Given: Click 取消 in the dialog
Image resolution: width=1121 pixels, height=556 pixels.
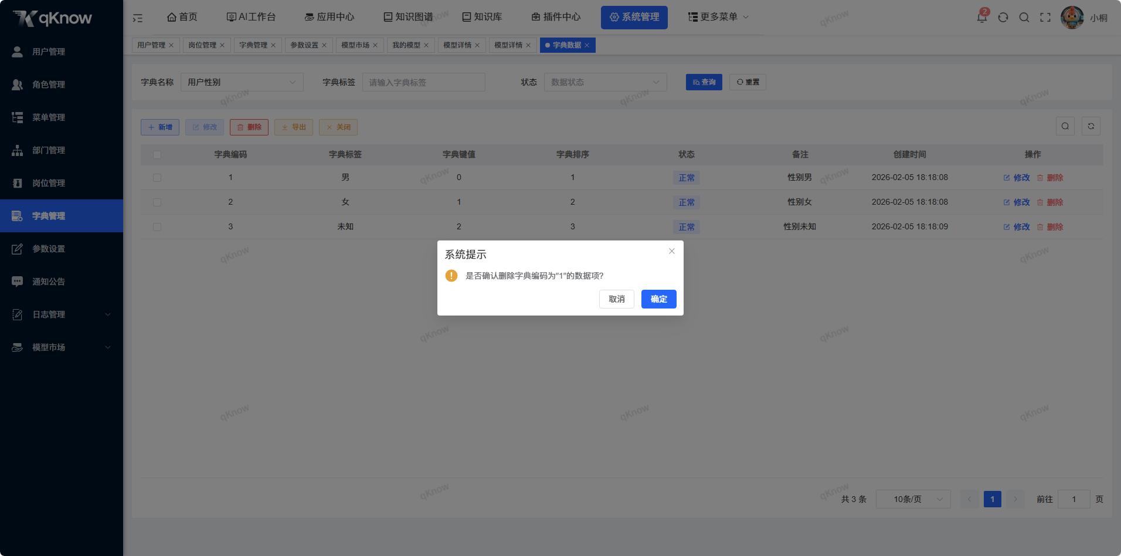Looking at the screenshot, I should pos(617,299).
